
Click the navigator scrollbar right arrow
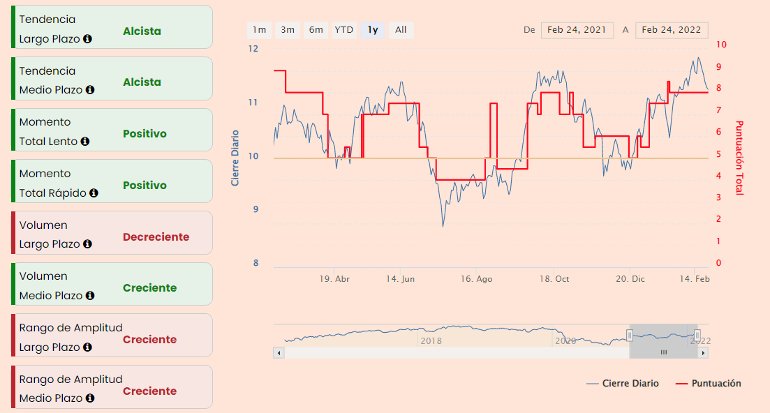pyautogui.click(x=703, y=353)
